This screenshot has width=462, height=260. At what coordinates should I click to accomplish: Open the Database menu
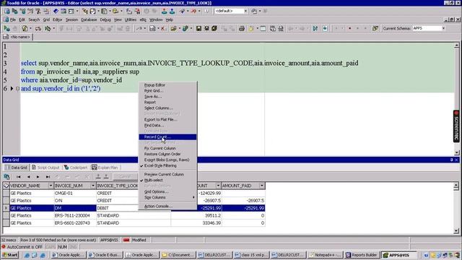tap(89, 19)
